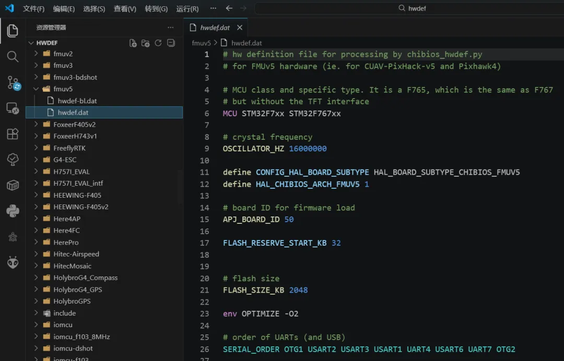The width and height of the screenshot is (564, 361).
Task: Click the New Folder icon in explorer
Action: click(146, 43)
